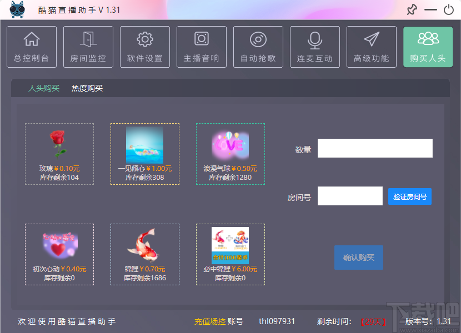Click the 库存剩余104 stock text
Screen dimensions: 461x333
point(59,178)
